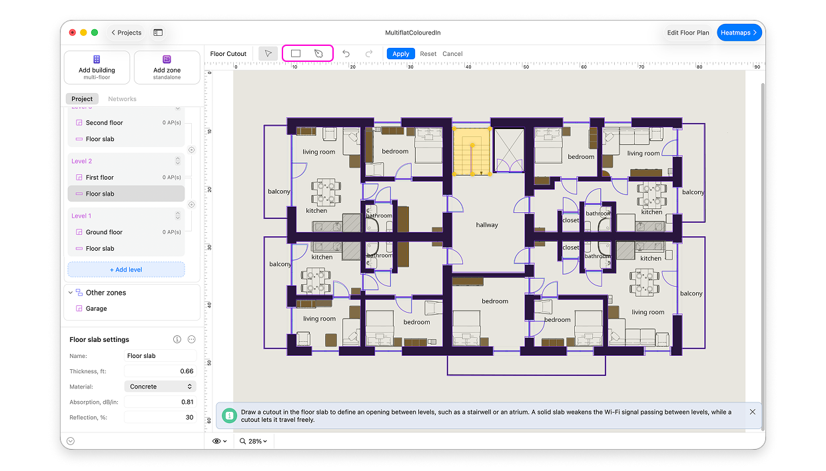
Task: Select the Second floor row
Action: [x=126, y=122]
